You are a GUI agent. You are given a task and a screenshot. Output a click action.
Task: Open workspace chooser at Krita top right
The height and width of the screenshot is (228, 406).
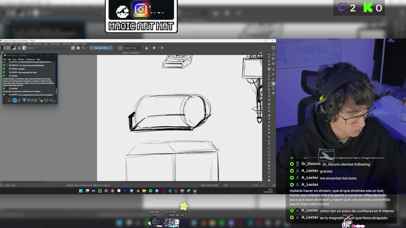point(273,48)
